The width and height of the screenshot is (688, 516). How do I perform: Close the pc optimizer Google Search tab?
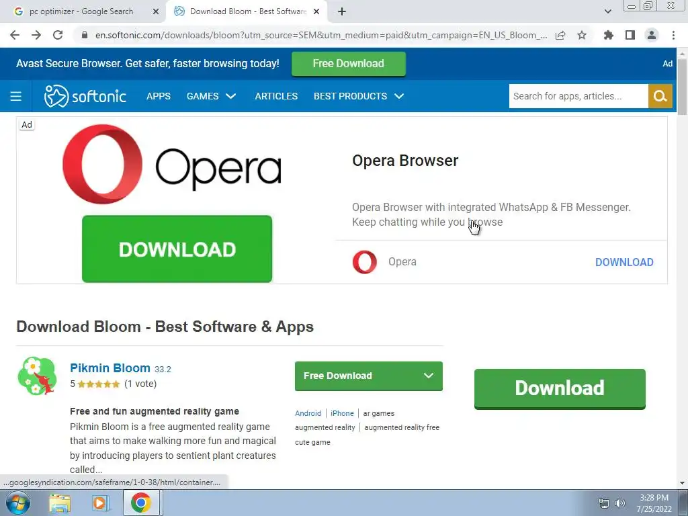coord(156,12)
